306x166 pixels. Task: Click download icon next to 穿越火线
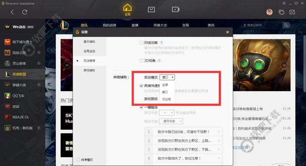coord(38,85)
